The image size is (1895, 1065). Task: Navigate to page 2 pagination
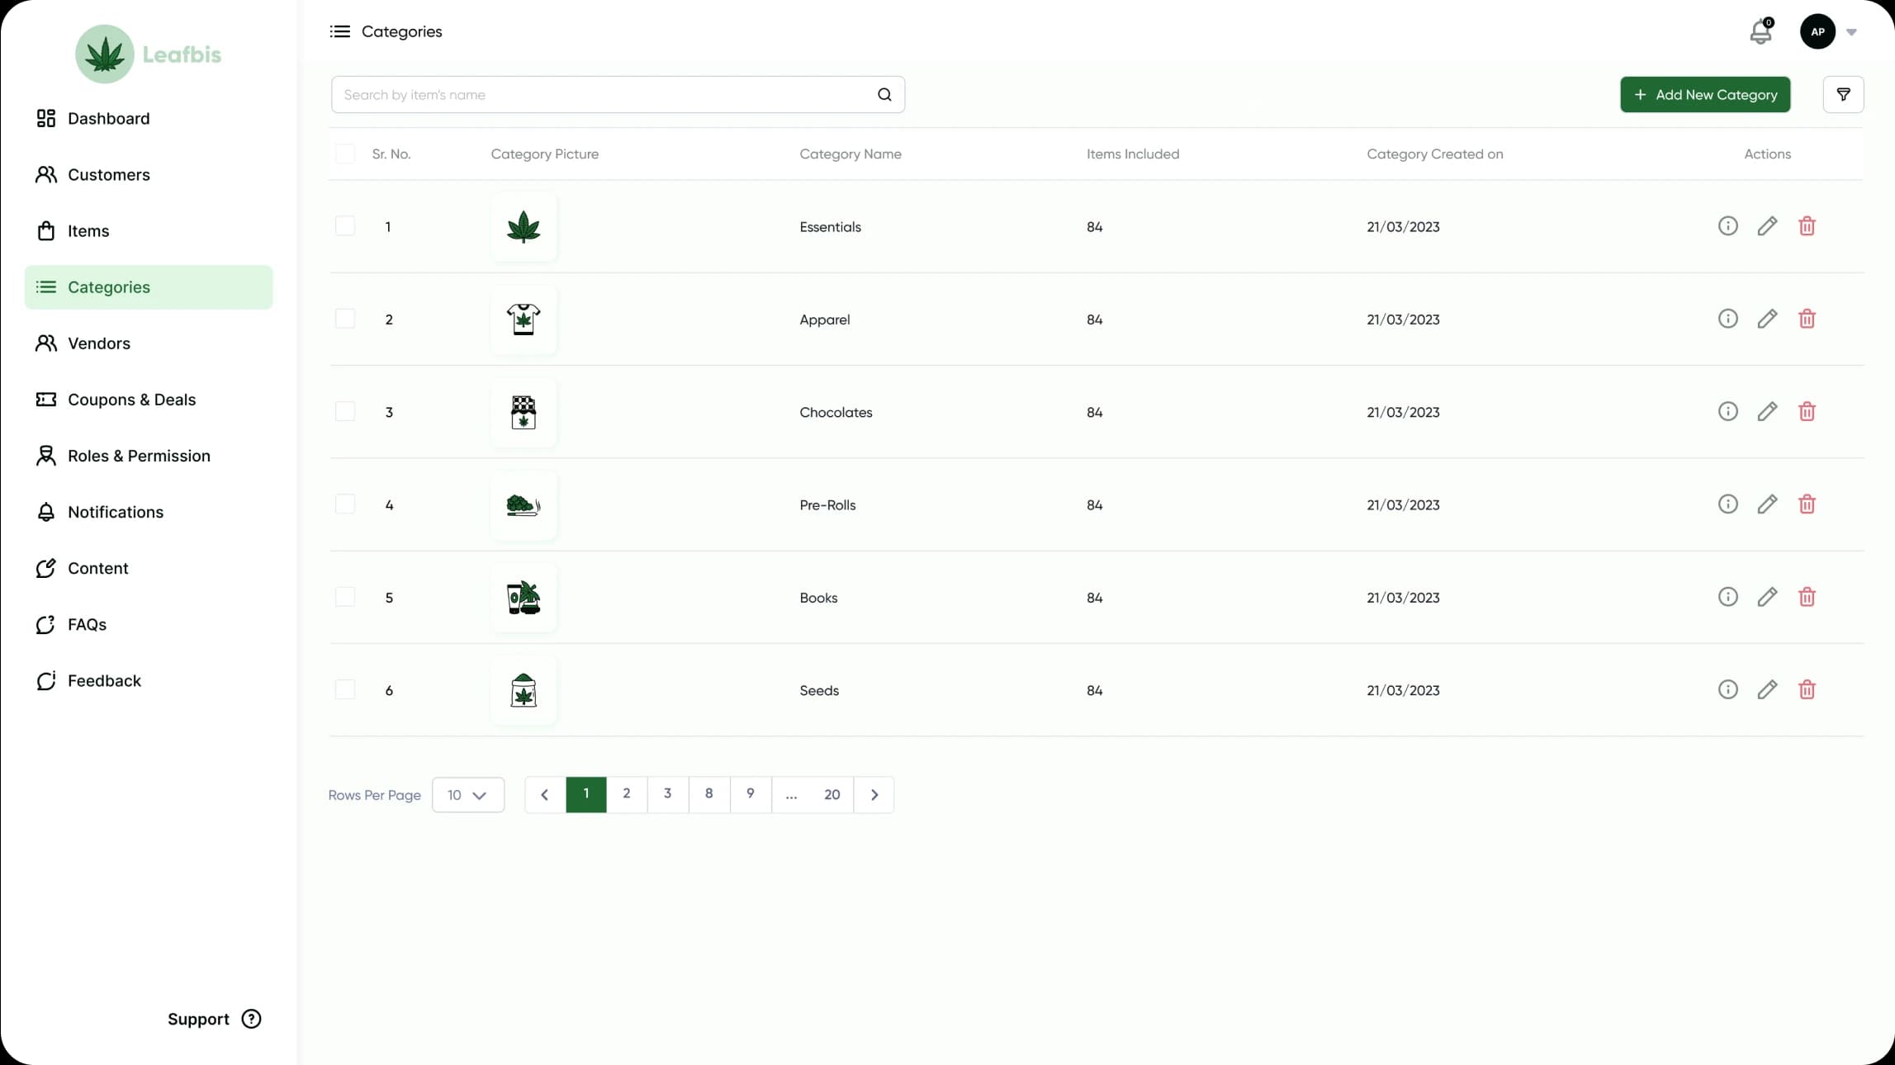pos(625,793)
